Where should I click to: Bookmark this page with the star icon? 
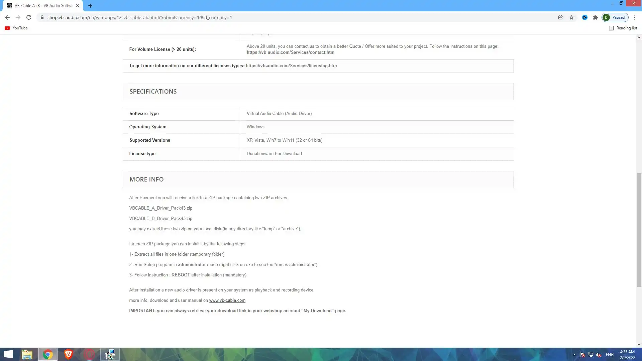[x=571, y=17]
